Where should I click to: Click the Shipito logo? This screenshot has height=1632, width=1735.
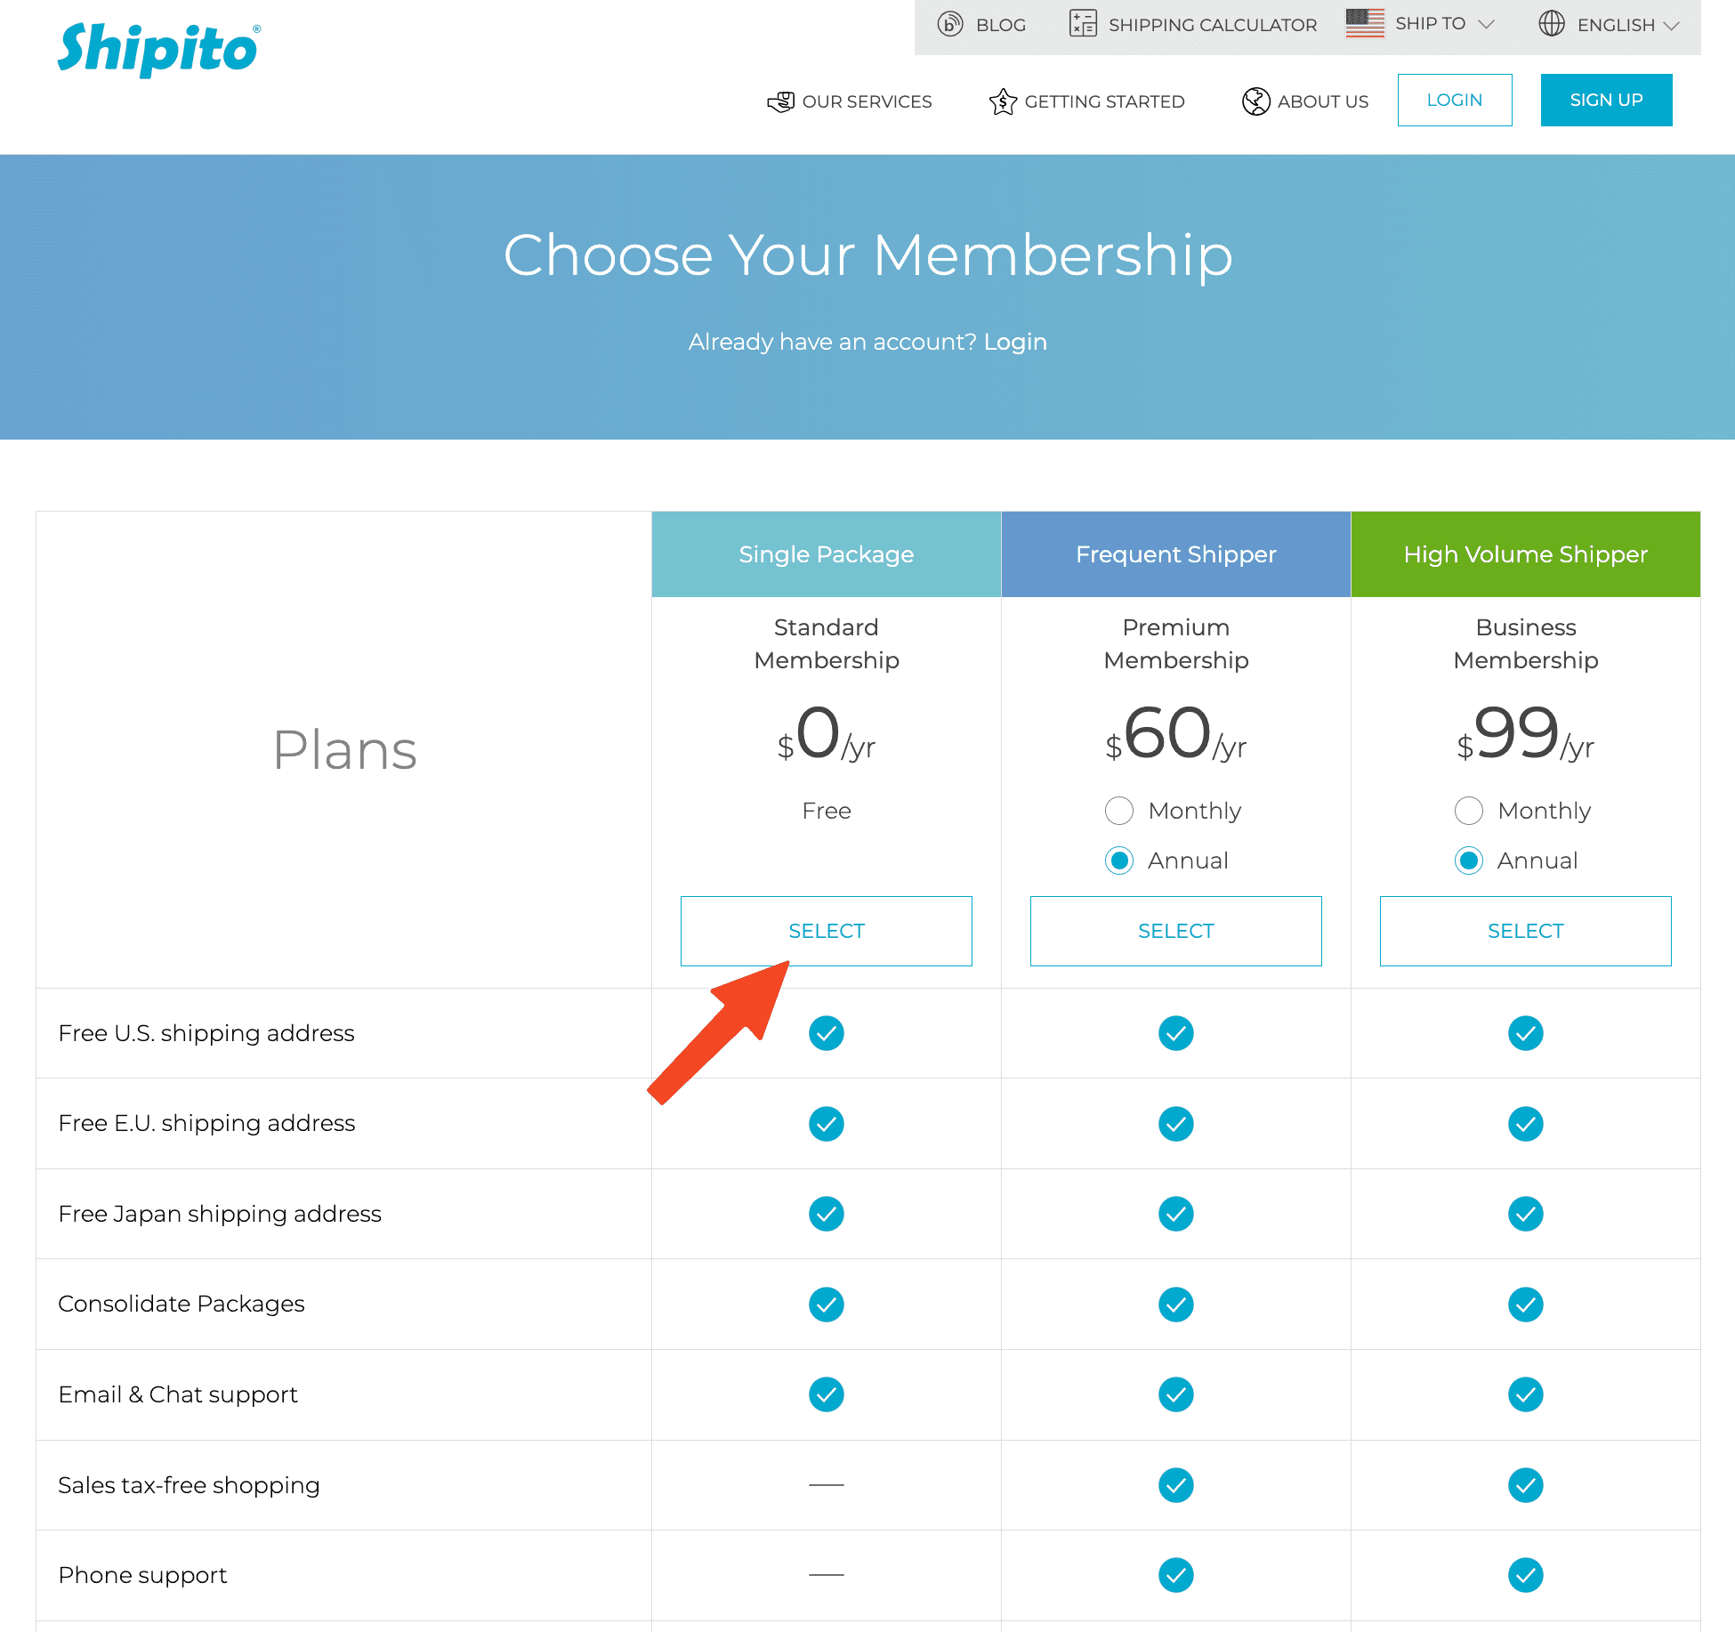click(158, 50)
